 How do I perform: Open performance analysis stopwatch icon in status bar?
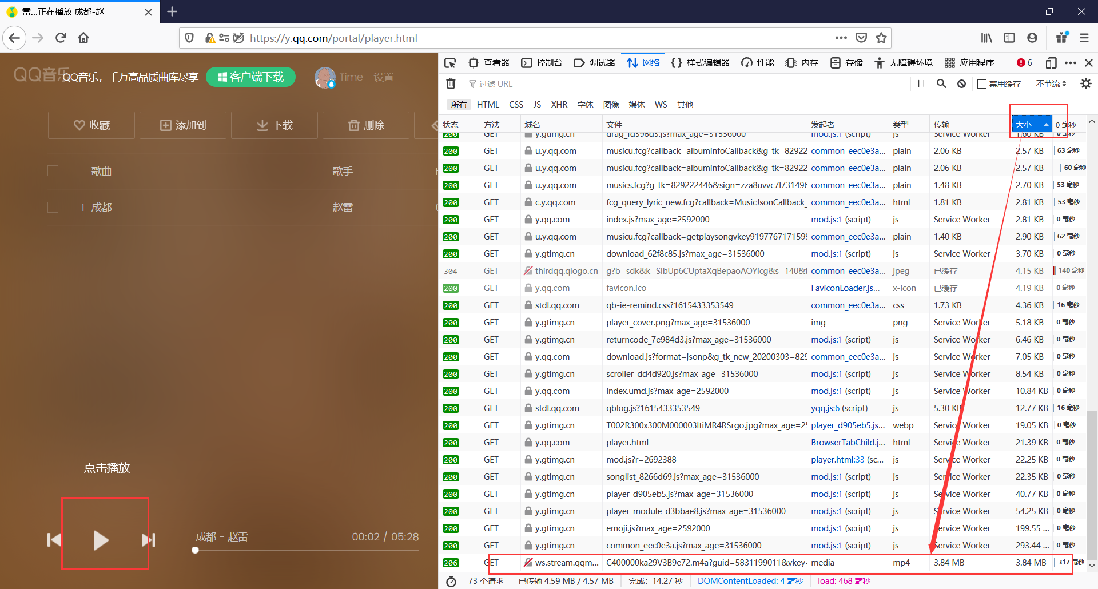(x=451, y=581)
